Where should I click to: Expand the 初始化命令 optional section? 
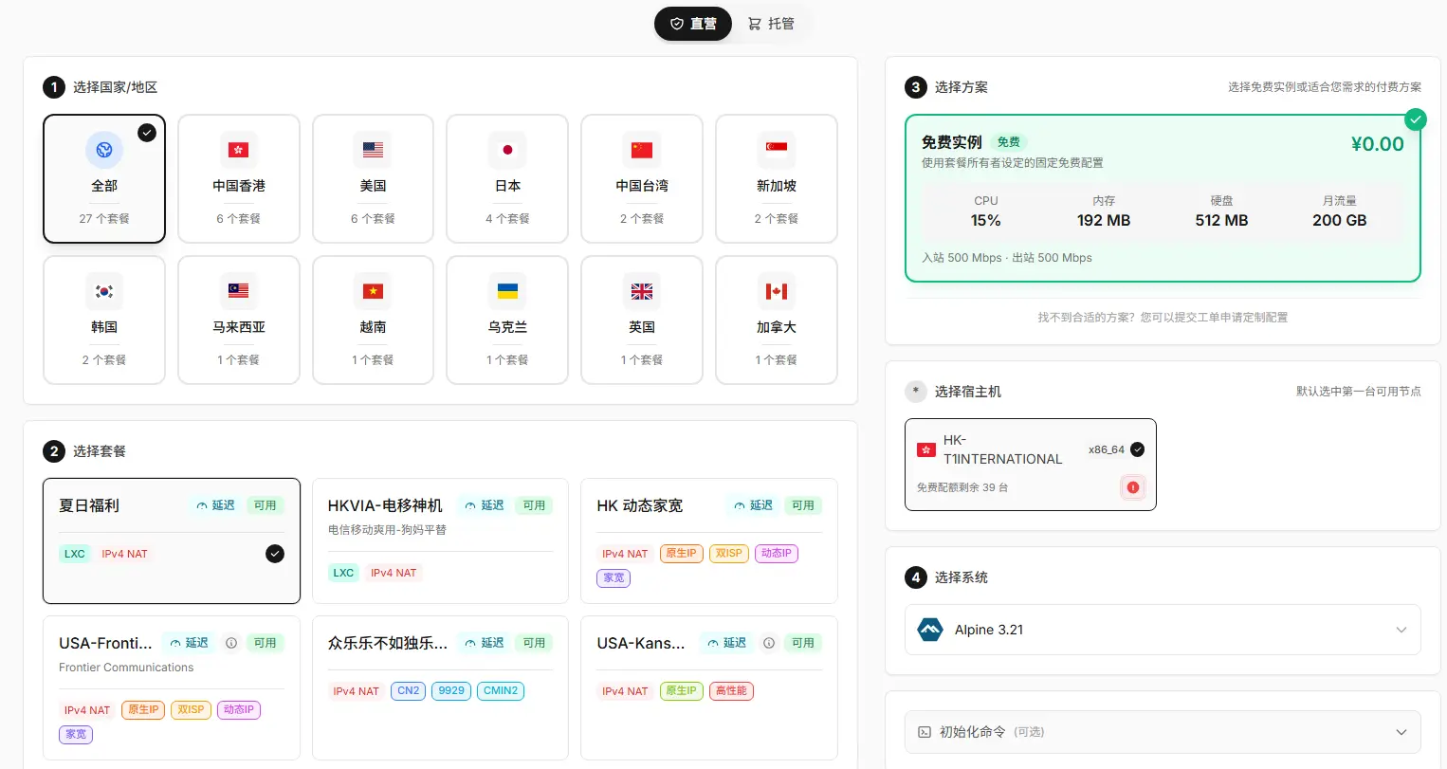click(1163, 732)
